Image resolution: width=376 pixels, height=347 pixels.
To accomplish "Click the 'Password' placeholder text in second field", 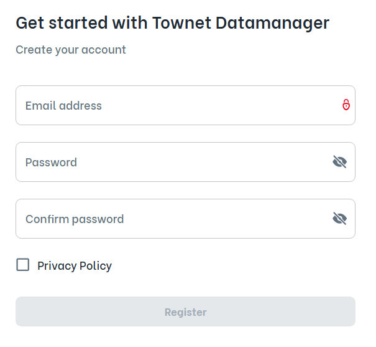I will click(51, 163).
